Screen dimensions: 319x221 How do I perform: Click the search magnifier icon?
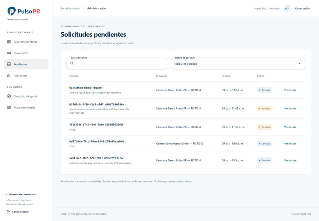point(72,64)
